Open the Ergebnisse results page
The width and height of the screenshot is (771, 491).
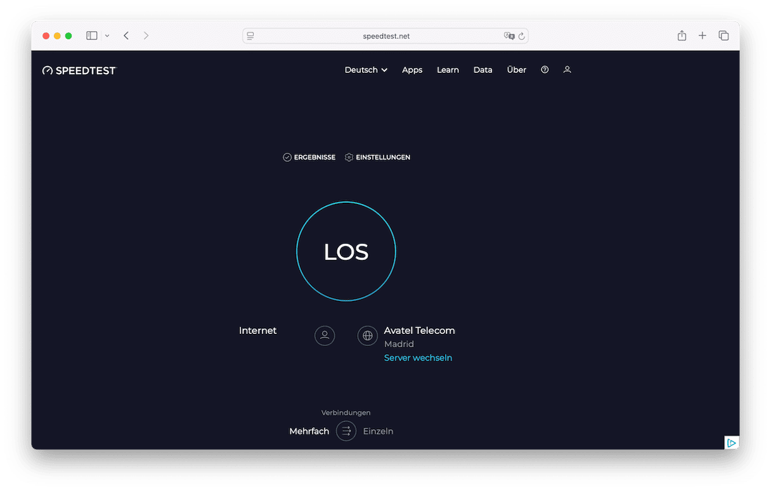click(309, 157)
